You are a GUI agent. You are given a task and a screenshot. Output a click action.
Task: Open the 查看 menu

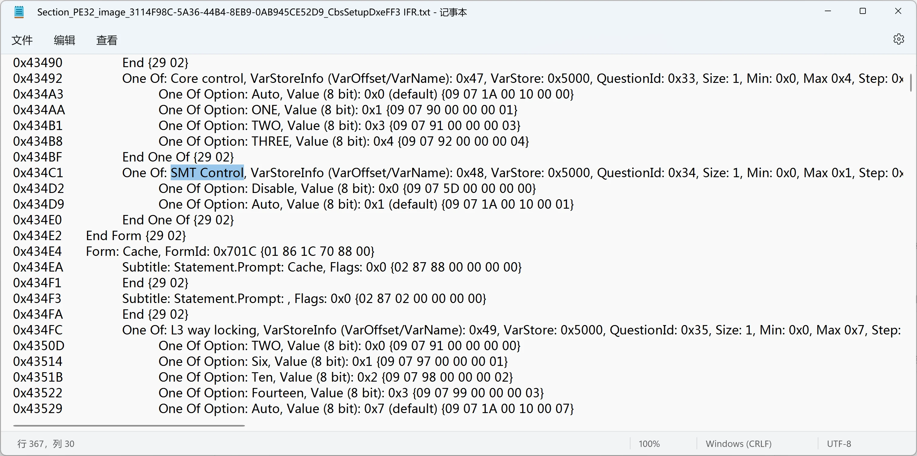107,40
